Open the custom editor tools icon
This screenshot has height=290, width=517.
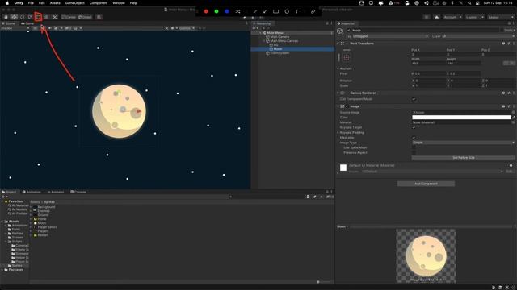[55, 17]
